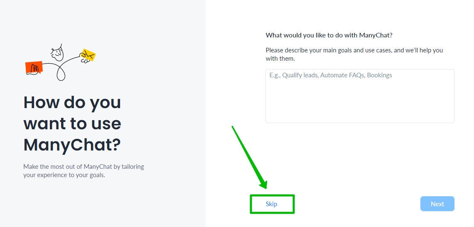Click the large "ManyChat?" heading word
Viewport: 474px width, 227px height.
[72, 145]
